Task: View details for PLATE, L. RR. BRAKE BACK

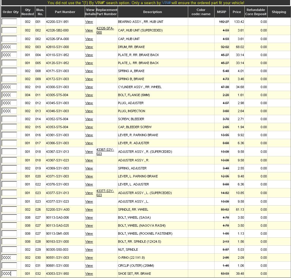Action: pyautogui.click(x=89, y=63)
